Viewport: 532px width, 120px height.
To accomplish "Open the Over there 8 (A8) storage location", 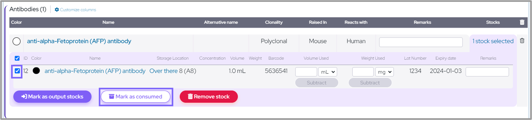I will point(172,71).
